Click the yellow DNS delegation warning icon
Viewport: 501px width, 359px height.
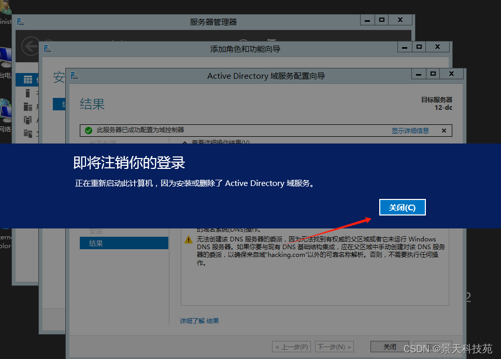click(x=189, y=239)
